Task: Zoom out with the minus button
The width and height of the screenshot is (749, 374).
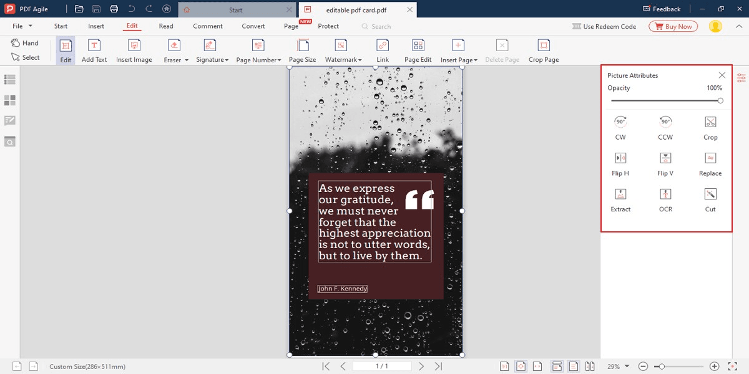Action: click(x=644, y=367)
